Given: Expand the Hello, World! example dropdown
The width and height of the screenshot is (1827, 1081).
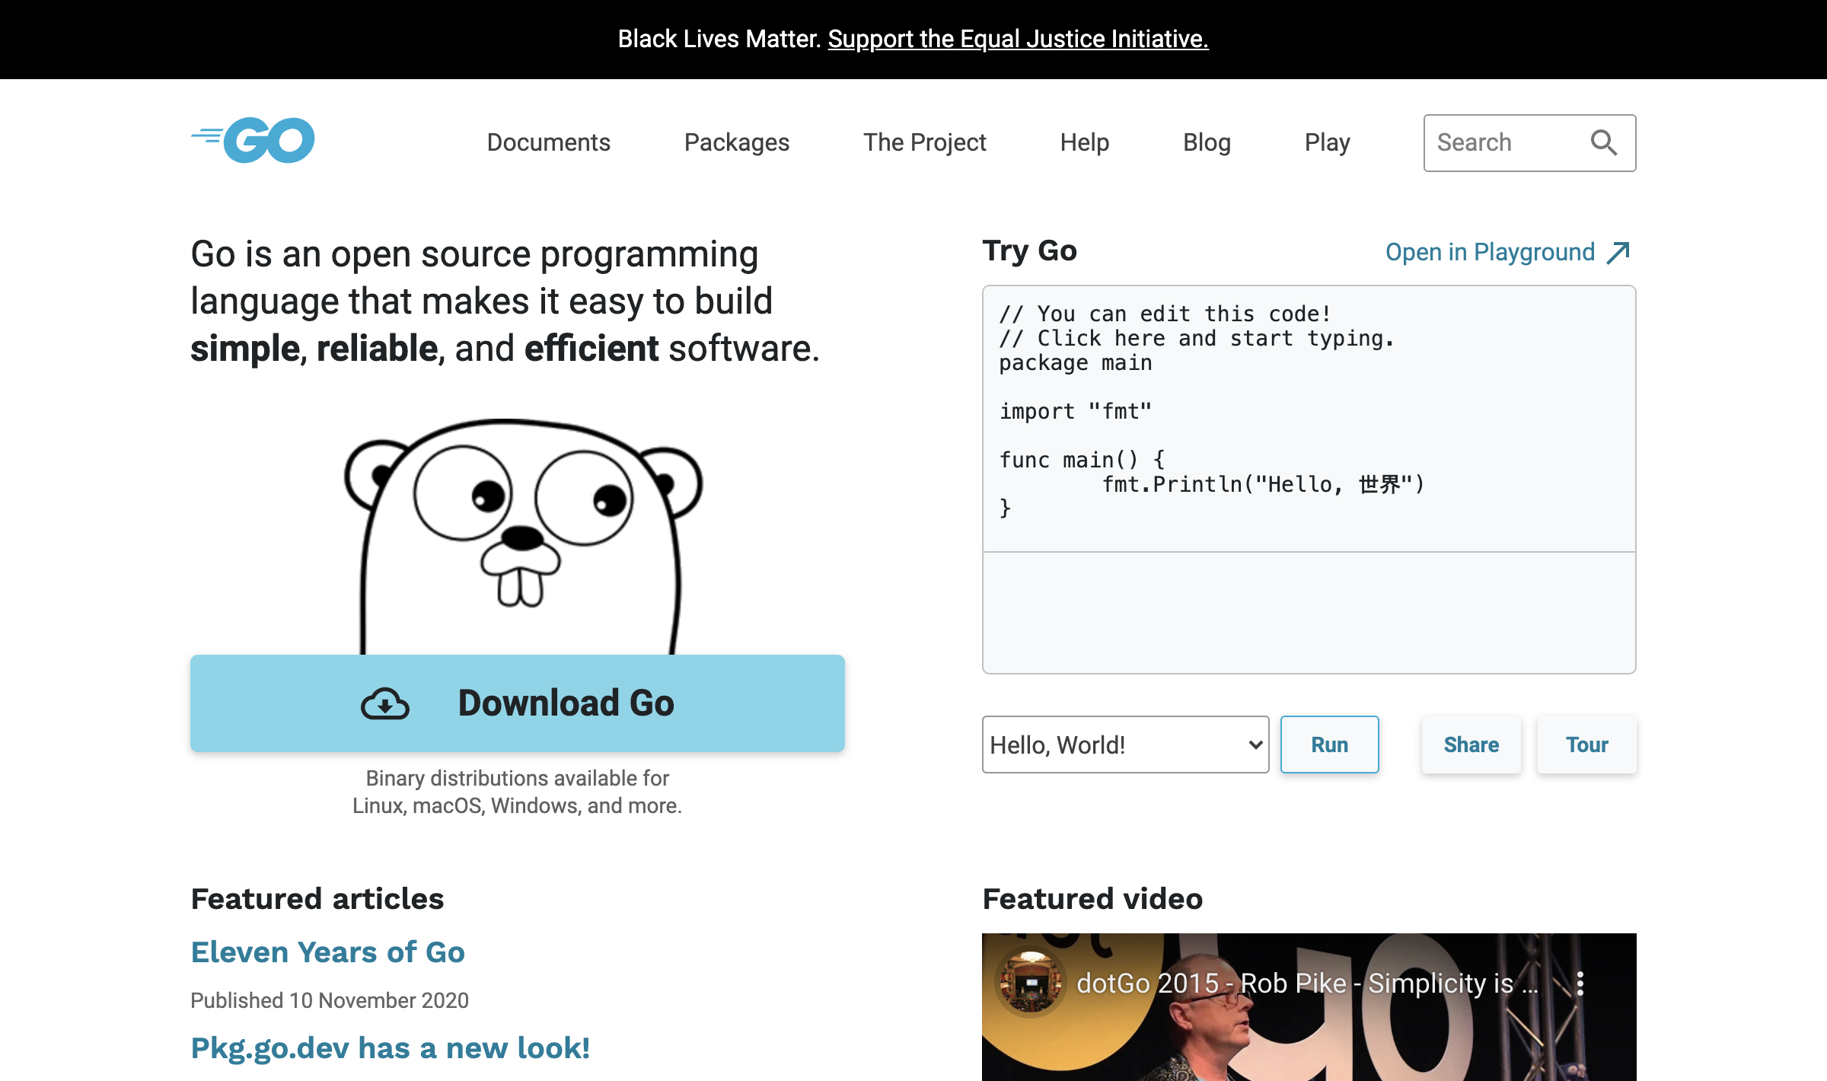Looking at the screenshot, I should click(x=1124, y=745).
